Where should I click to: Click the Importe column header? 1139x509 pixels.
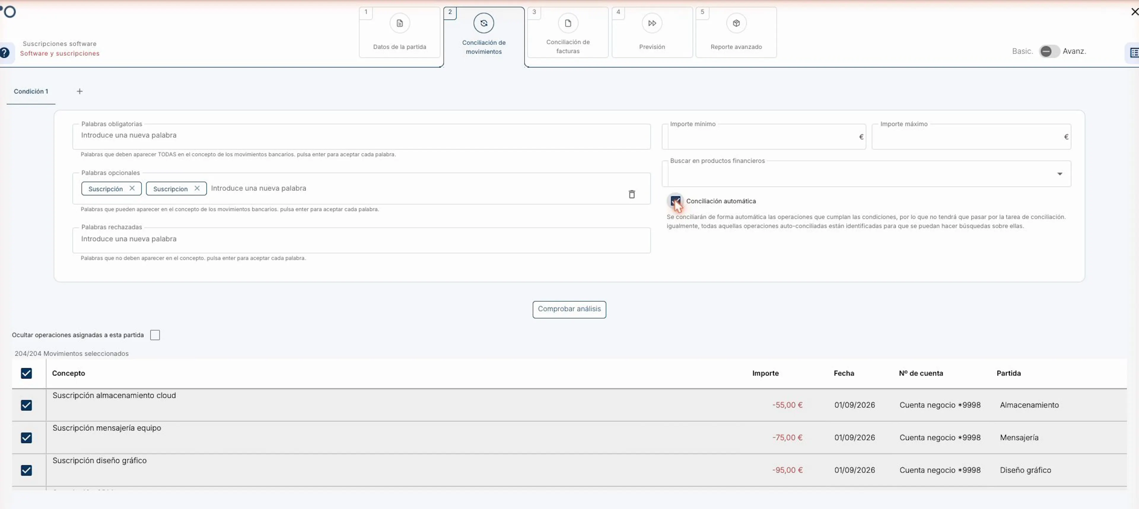pos(765,373)
